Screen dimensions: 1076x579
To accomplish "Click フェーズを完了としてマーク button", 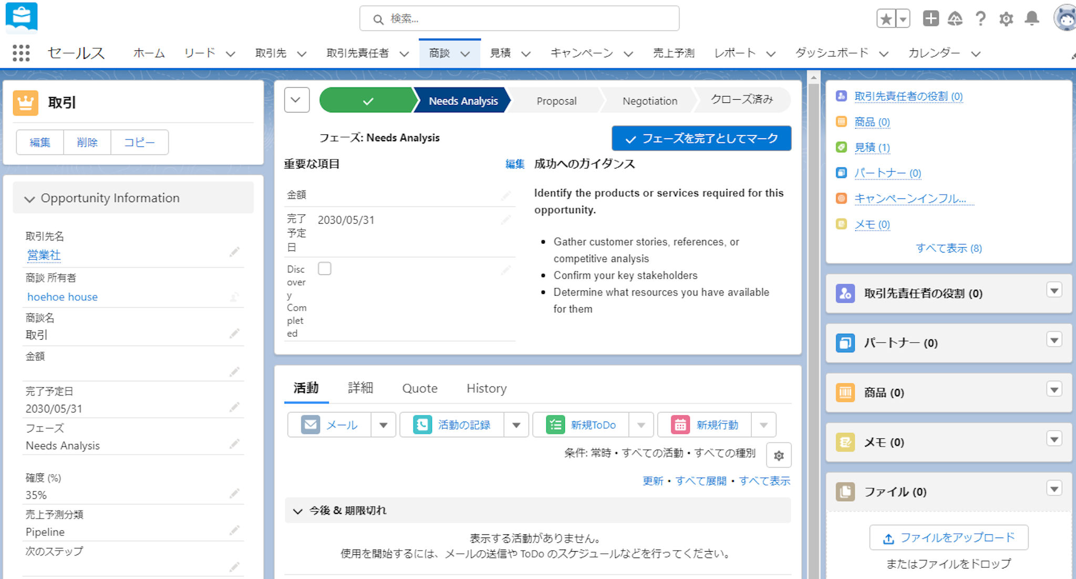I will pyautogui.click(x=701, y=139).
